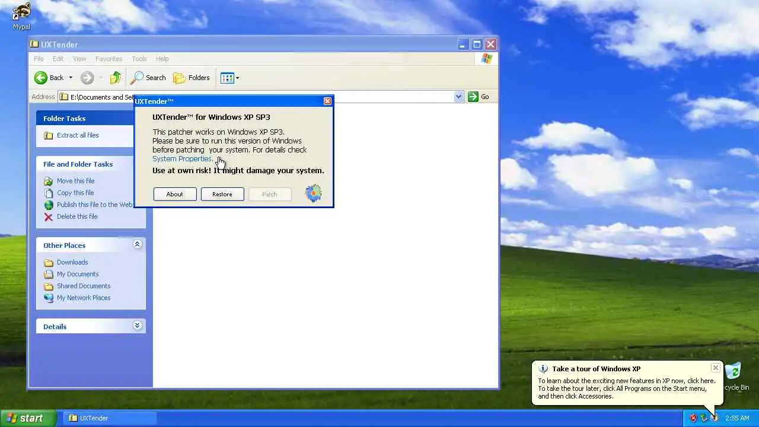This screenshot has height=427, width=759.
Task: Click the system clock showing 2:55 AM
Action: point(737,418)
